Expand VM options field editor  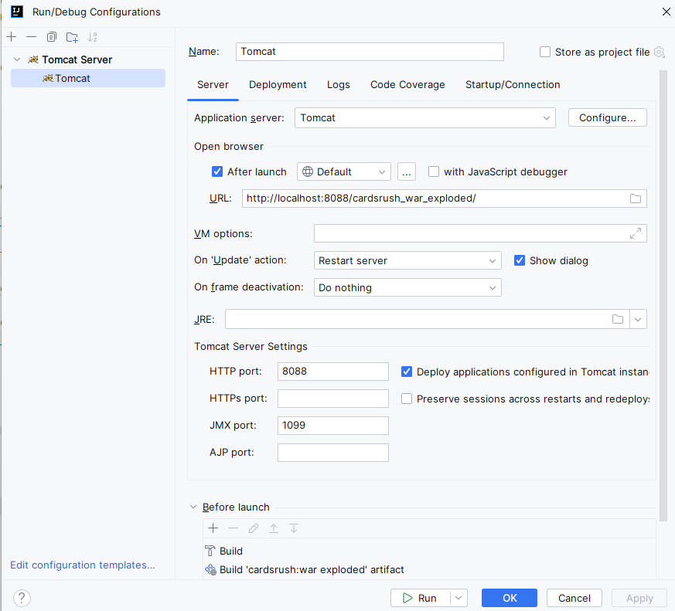coord(636,233)
